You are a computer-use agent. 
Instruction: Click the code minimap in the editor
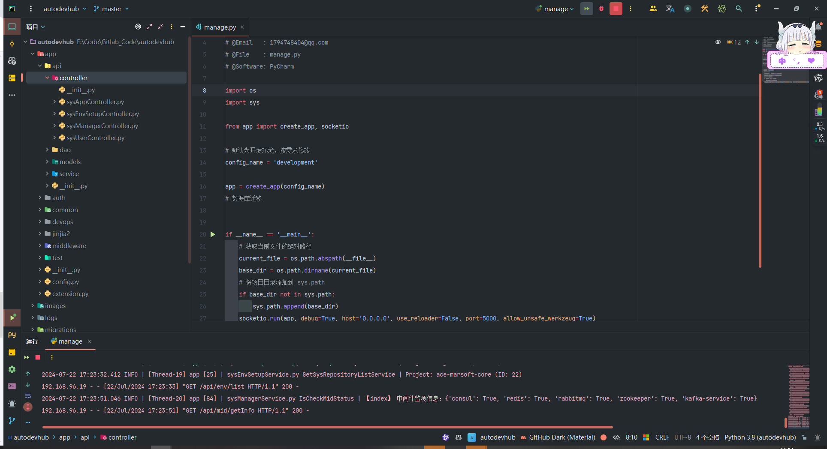click(785, 60)
